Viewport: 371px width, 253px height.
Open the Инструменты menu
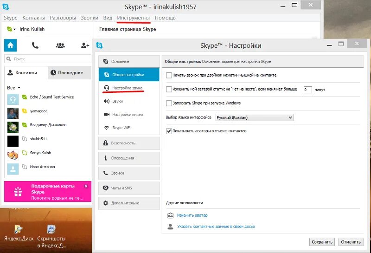coord(134,18)
